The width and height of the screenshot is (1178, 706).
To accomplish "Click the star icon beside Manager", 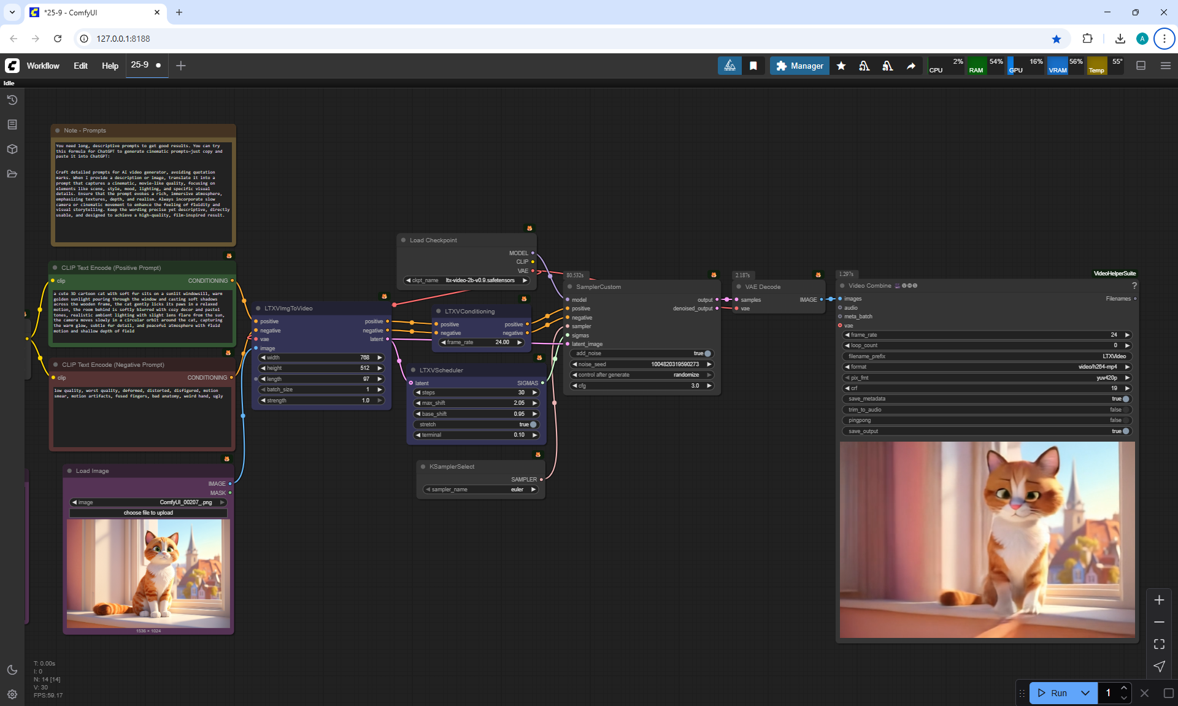I will tap(841, 66).
